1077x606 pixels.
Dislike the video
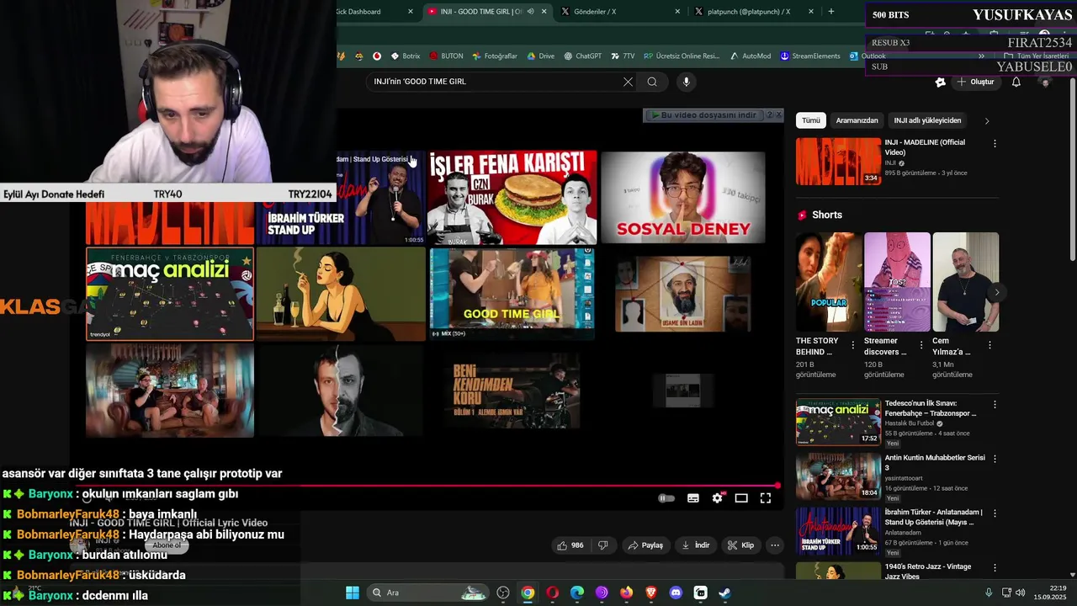point(602,545)
